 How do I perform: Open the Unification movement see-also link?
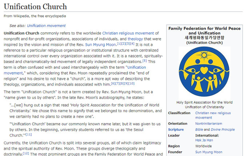point(46,26)
